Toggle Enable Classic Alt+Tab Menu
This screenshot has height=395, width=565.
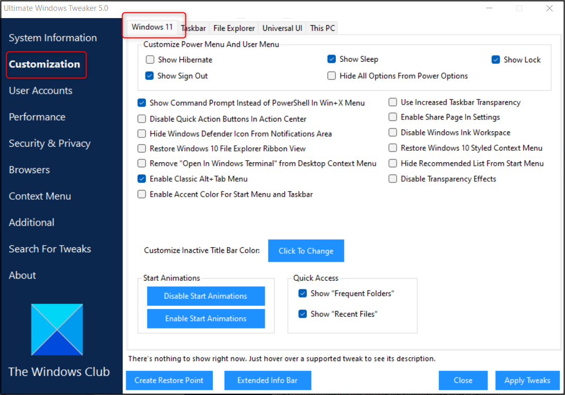[142, 179]
